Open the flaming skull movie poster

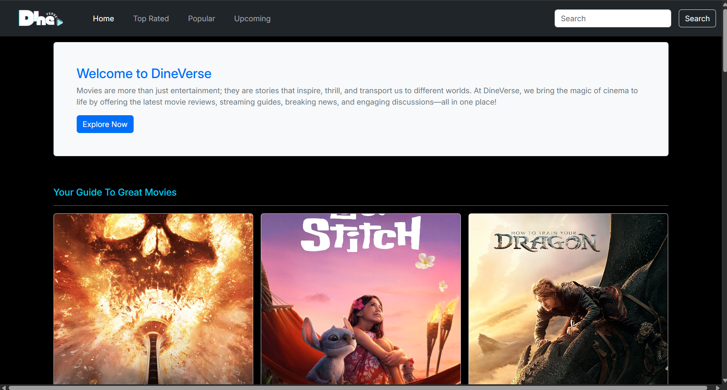pos(153,299)
